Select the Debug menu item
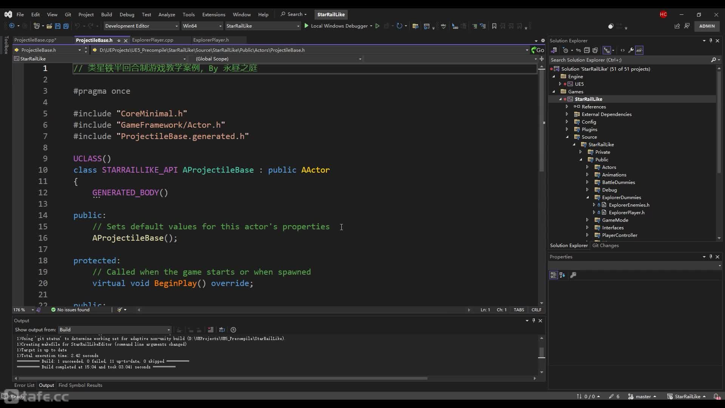Viewport: 725px width, 408px height. [x=126, y=14]
